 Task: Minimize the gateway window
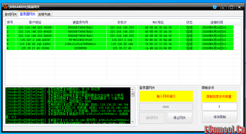(223, 7)
